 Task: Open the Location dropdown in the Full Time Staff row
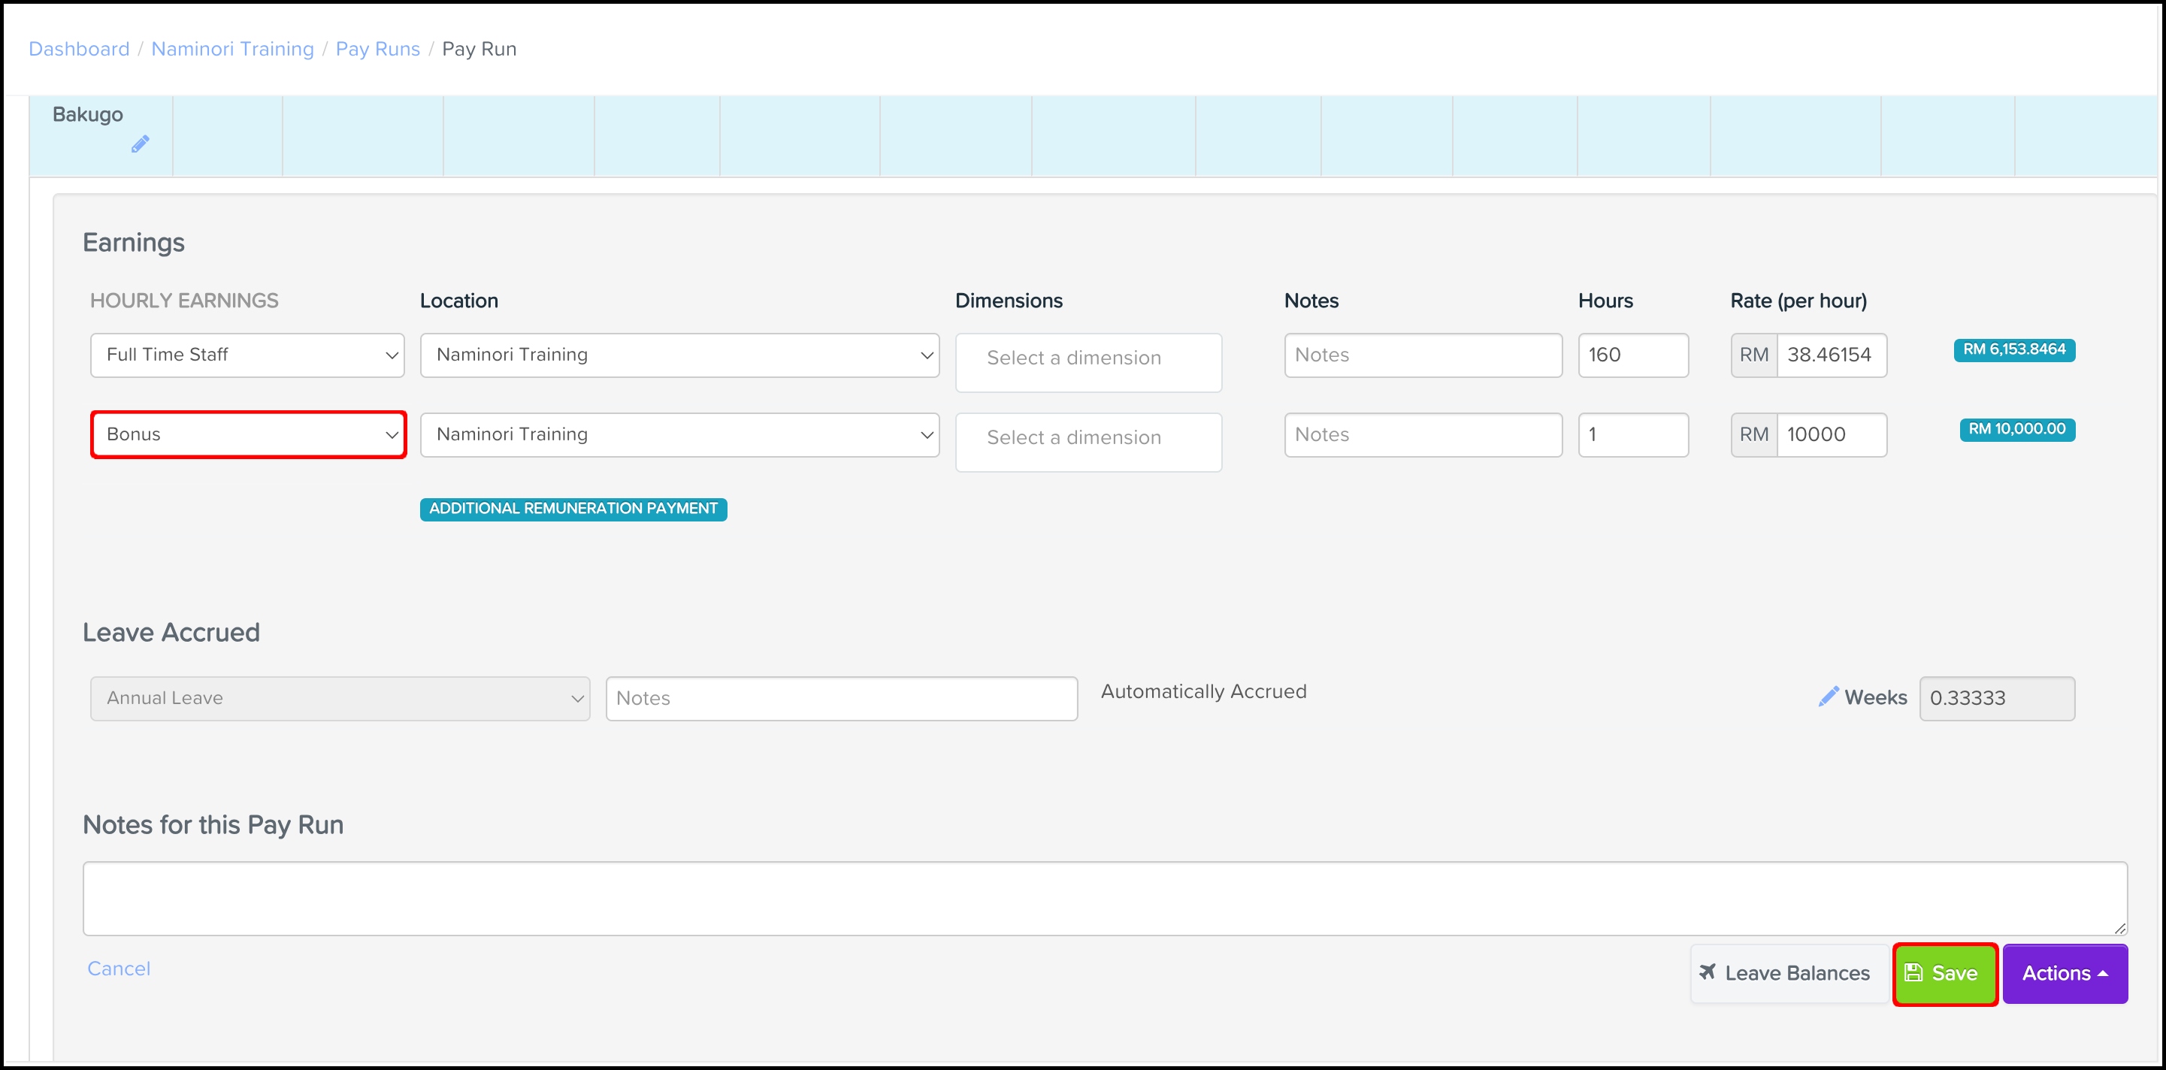(679, 355)
